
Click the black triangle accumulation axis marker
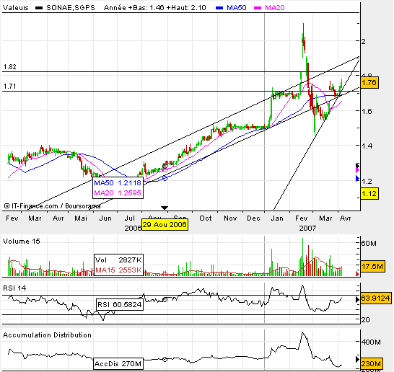[358, 359]
